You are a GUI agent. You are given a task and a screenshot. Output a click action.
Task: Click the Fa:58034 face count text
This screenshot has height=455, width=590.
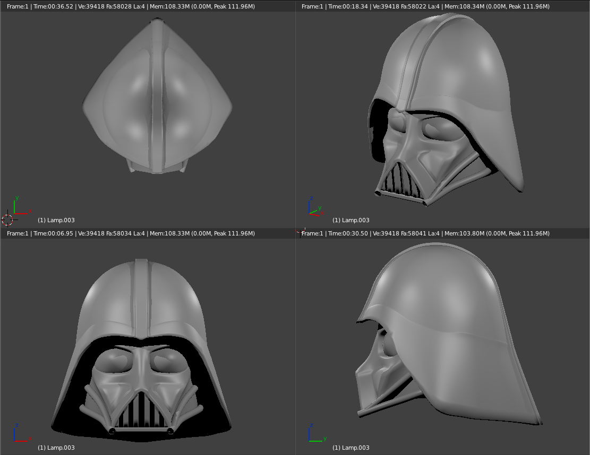point(118,233)
